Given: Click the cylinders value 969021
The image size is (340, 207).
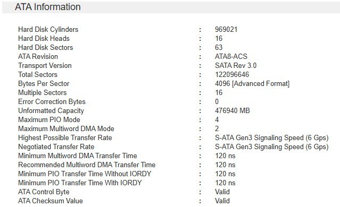Looking at the screenshot, I should click(226, 29).
